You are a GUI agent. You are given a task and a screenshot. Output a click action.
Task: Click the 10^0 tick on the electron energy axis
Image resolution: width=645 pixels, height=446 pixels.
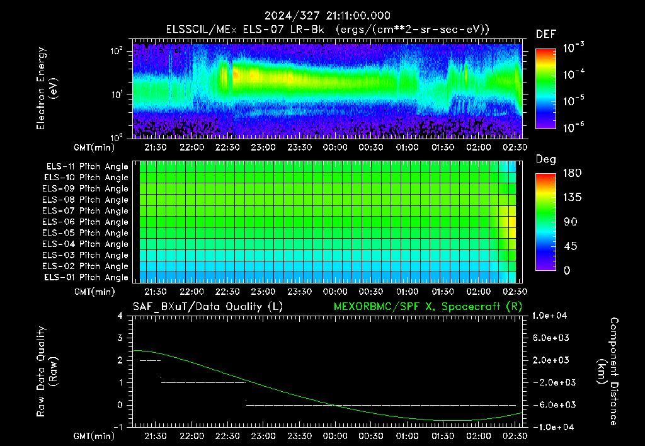tap(117, 137)
